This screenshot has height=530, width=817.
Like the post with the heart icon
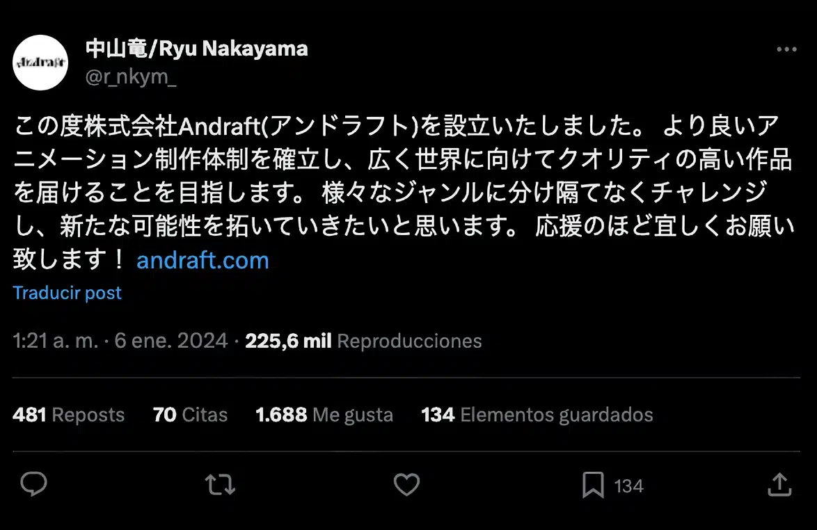pyautogui.click(x=406, y=484)
